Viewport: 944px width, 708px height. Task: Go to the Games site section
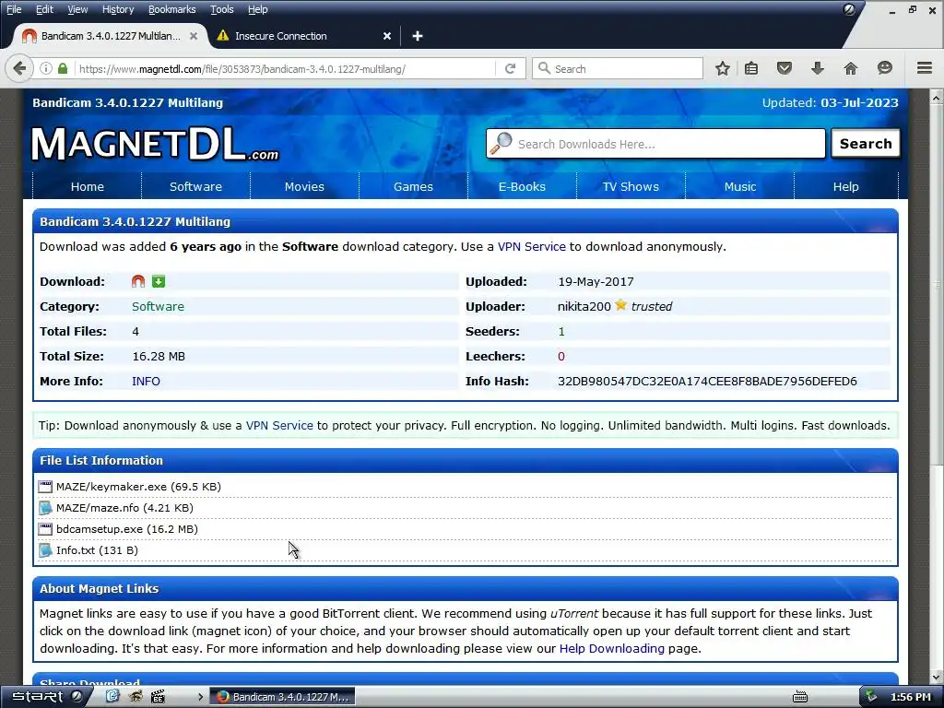tap(413, 186)
